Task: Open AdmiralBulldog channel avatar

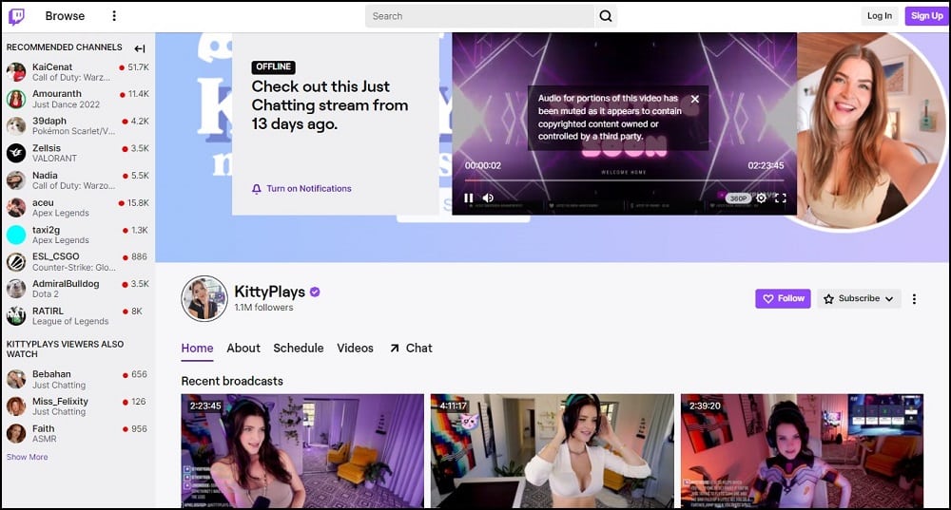Action: [x=16, y=289]
